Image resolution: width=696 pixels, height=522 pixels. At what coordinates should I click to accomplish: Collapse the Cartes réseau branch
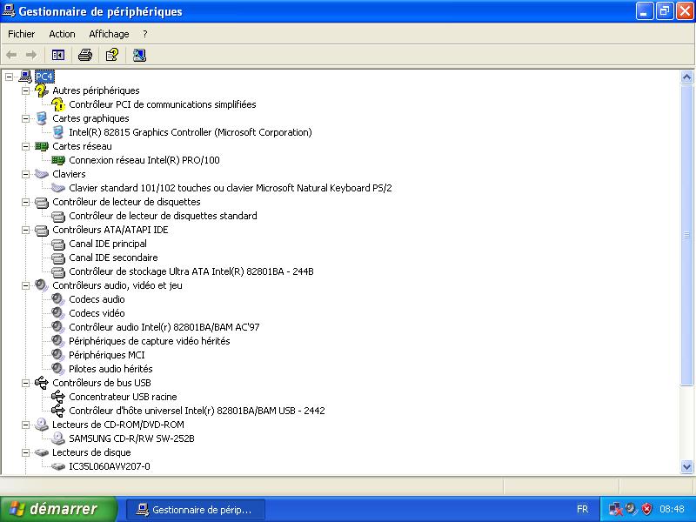point(26,146)
